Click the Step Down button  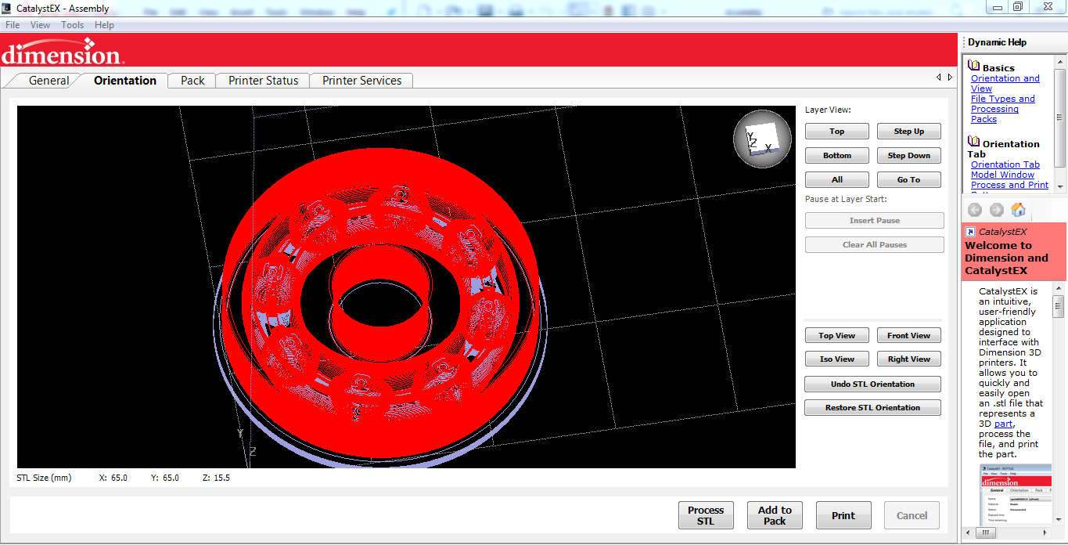click(908, 156)
